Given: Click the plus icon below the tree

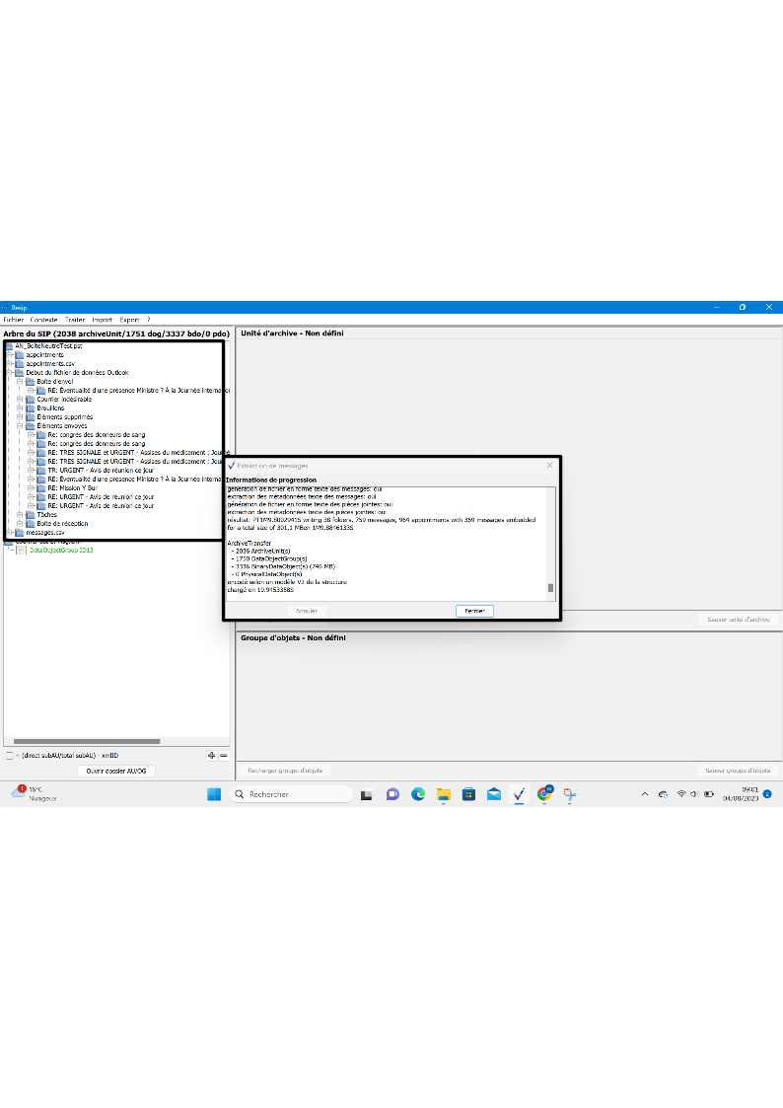Looking at the screenshot, I should 211,755.
